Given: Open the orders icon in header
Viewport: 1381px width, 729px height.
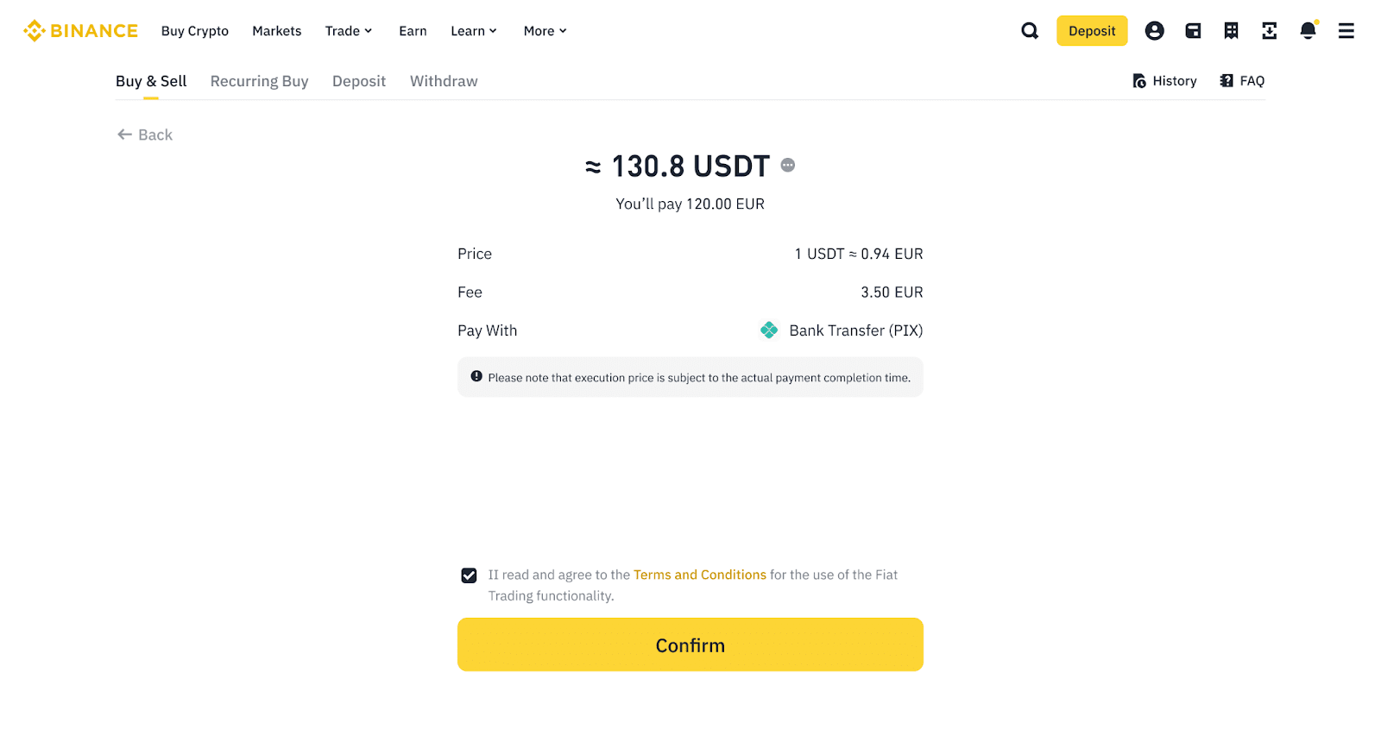Looking at the screenshot, I should 1231,31.
